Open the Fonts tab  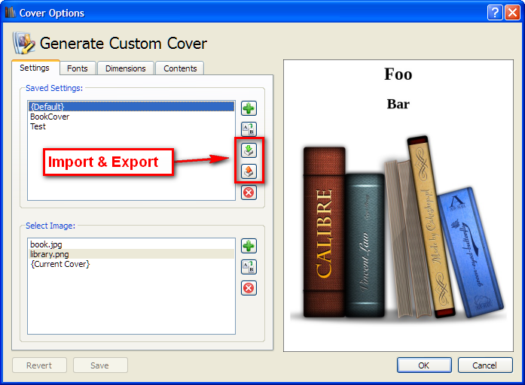78,68
